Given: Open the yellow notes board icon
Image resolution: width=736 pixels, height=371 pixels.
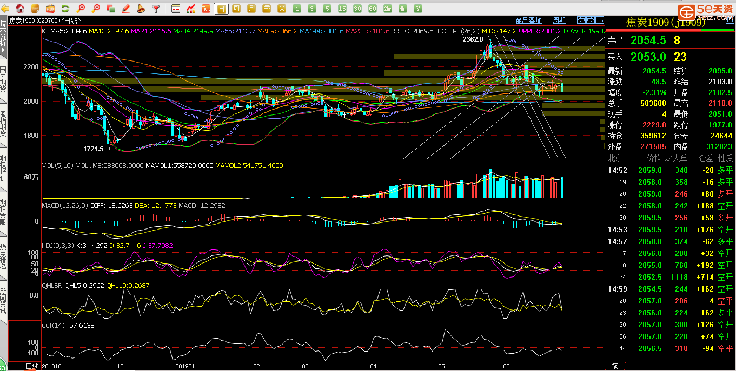Looking at the screenshot, I should coord(35,8).
